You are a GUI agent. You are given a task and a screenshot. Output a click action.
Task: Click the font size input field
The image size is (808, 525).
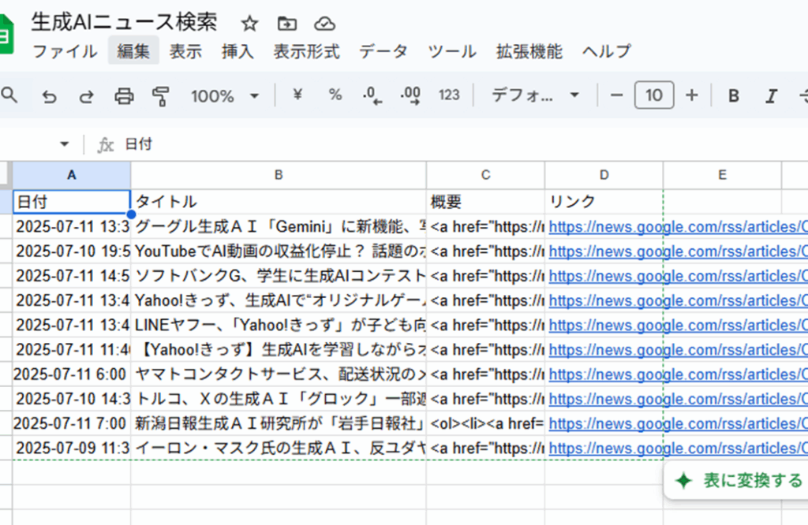click(x=653, y=96)
